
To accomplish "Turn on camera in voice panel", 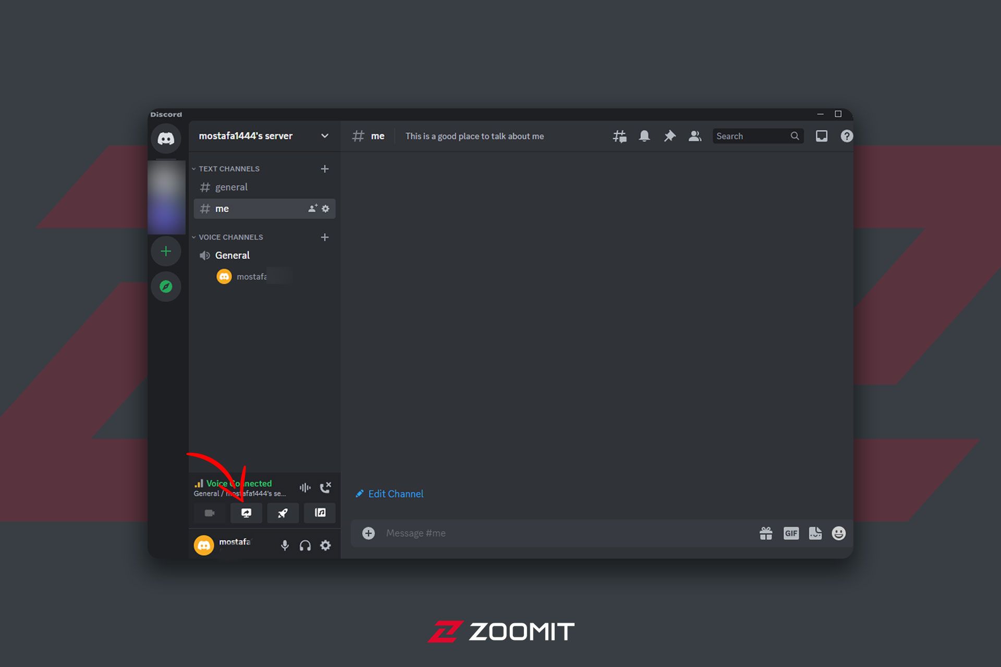I will tap(210, 513).
